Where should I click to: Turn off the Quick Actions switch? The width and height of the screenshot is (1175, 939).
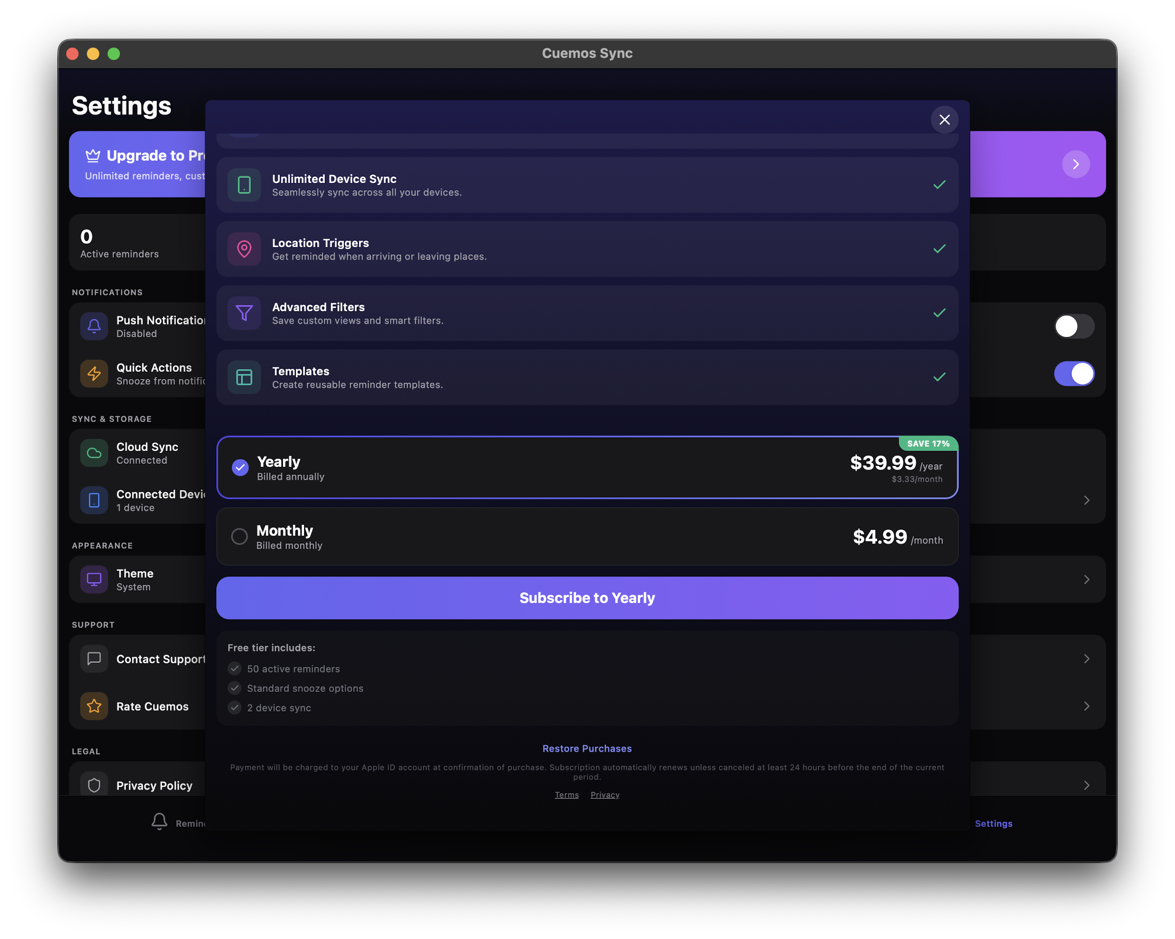coord(1074,374)
